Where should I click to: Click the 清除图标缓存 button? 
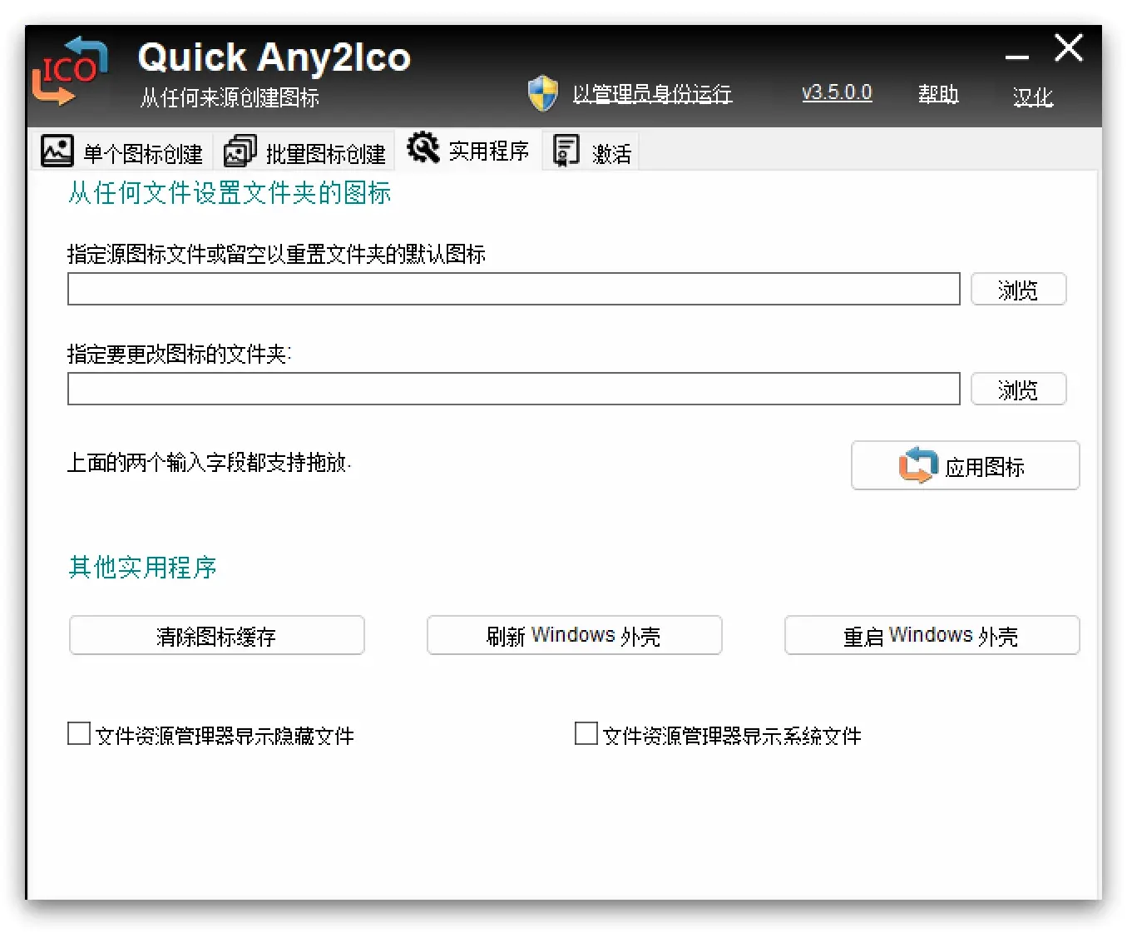point(217,635)
